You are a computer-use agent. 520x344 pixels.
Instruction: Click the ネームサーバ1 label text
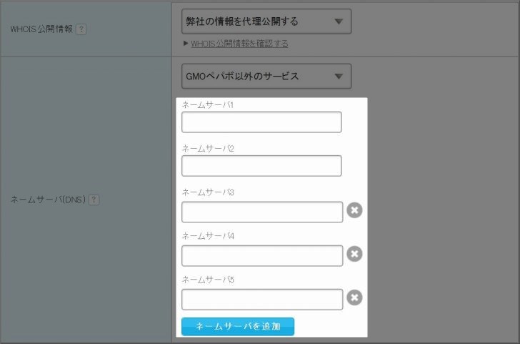point(208,105)
